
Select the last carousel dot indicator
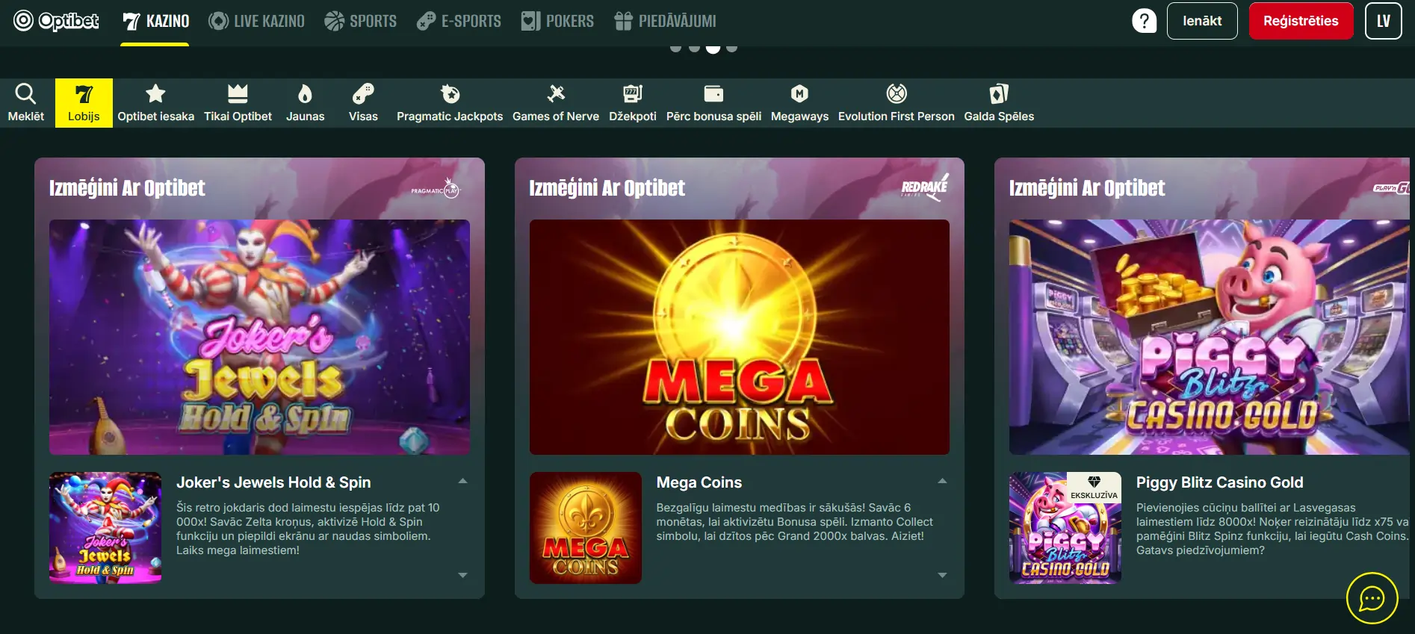coord(732,49)
